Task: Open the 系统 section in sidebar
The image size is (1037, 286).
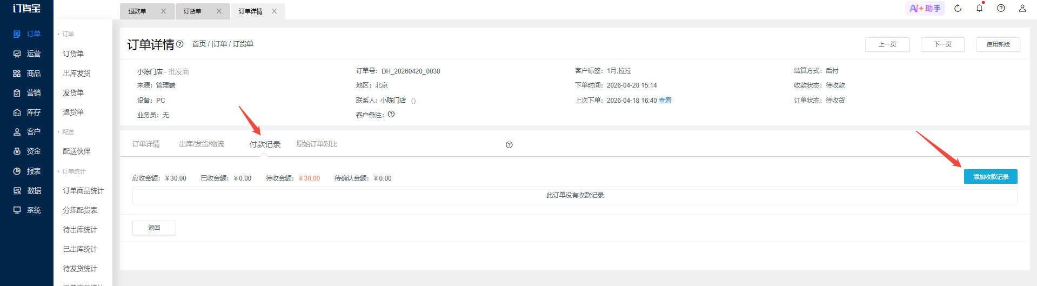Action: tap(27, 210)
